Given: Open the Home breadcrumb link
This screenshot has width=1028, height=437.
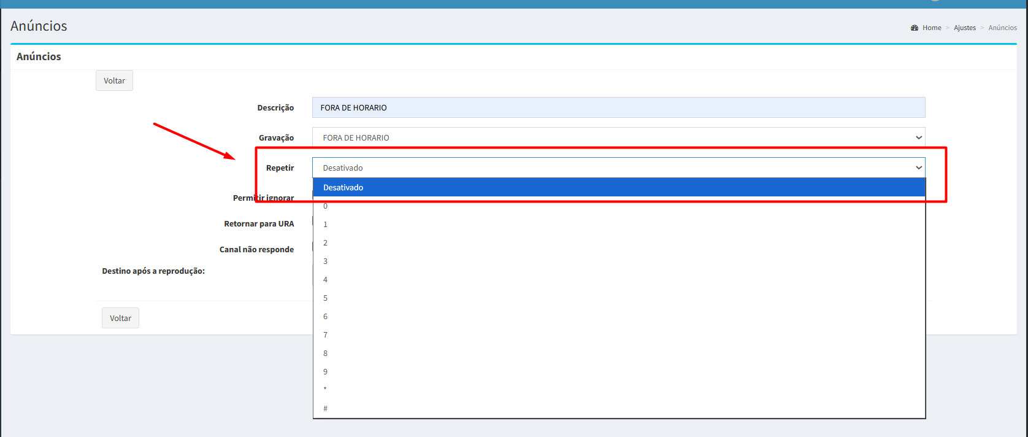Looking at the screenshot, I should [x=931, y=28].
